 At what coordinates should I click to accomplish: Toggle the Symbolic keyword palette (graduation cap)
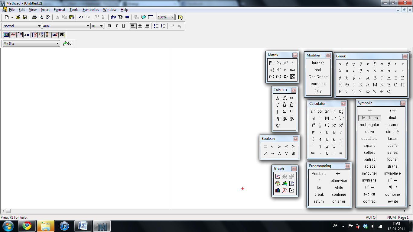coord(62,35)
